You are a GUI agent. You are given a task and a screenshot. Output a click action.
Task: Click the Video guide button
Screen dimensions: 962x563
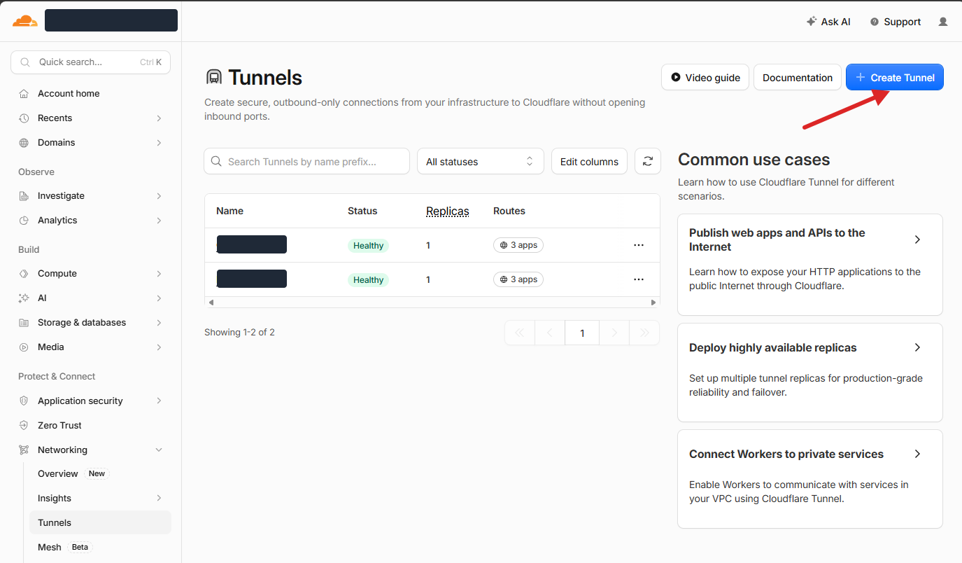click(705, 78)
